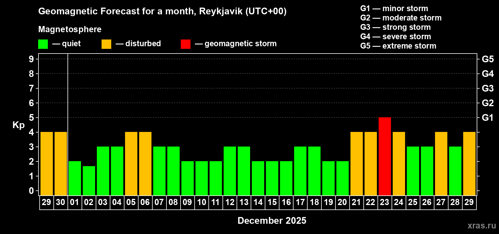Click the orange disturbed legend swatch
This screenshot has width=499, height=234.
[x=106, y=44]
